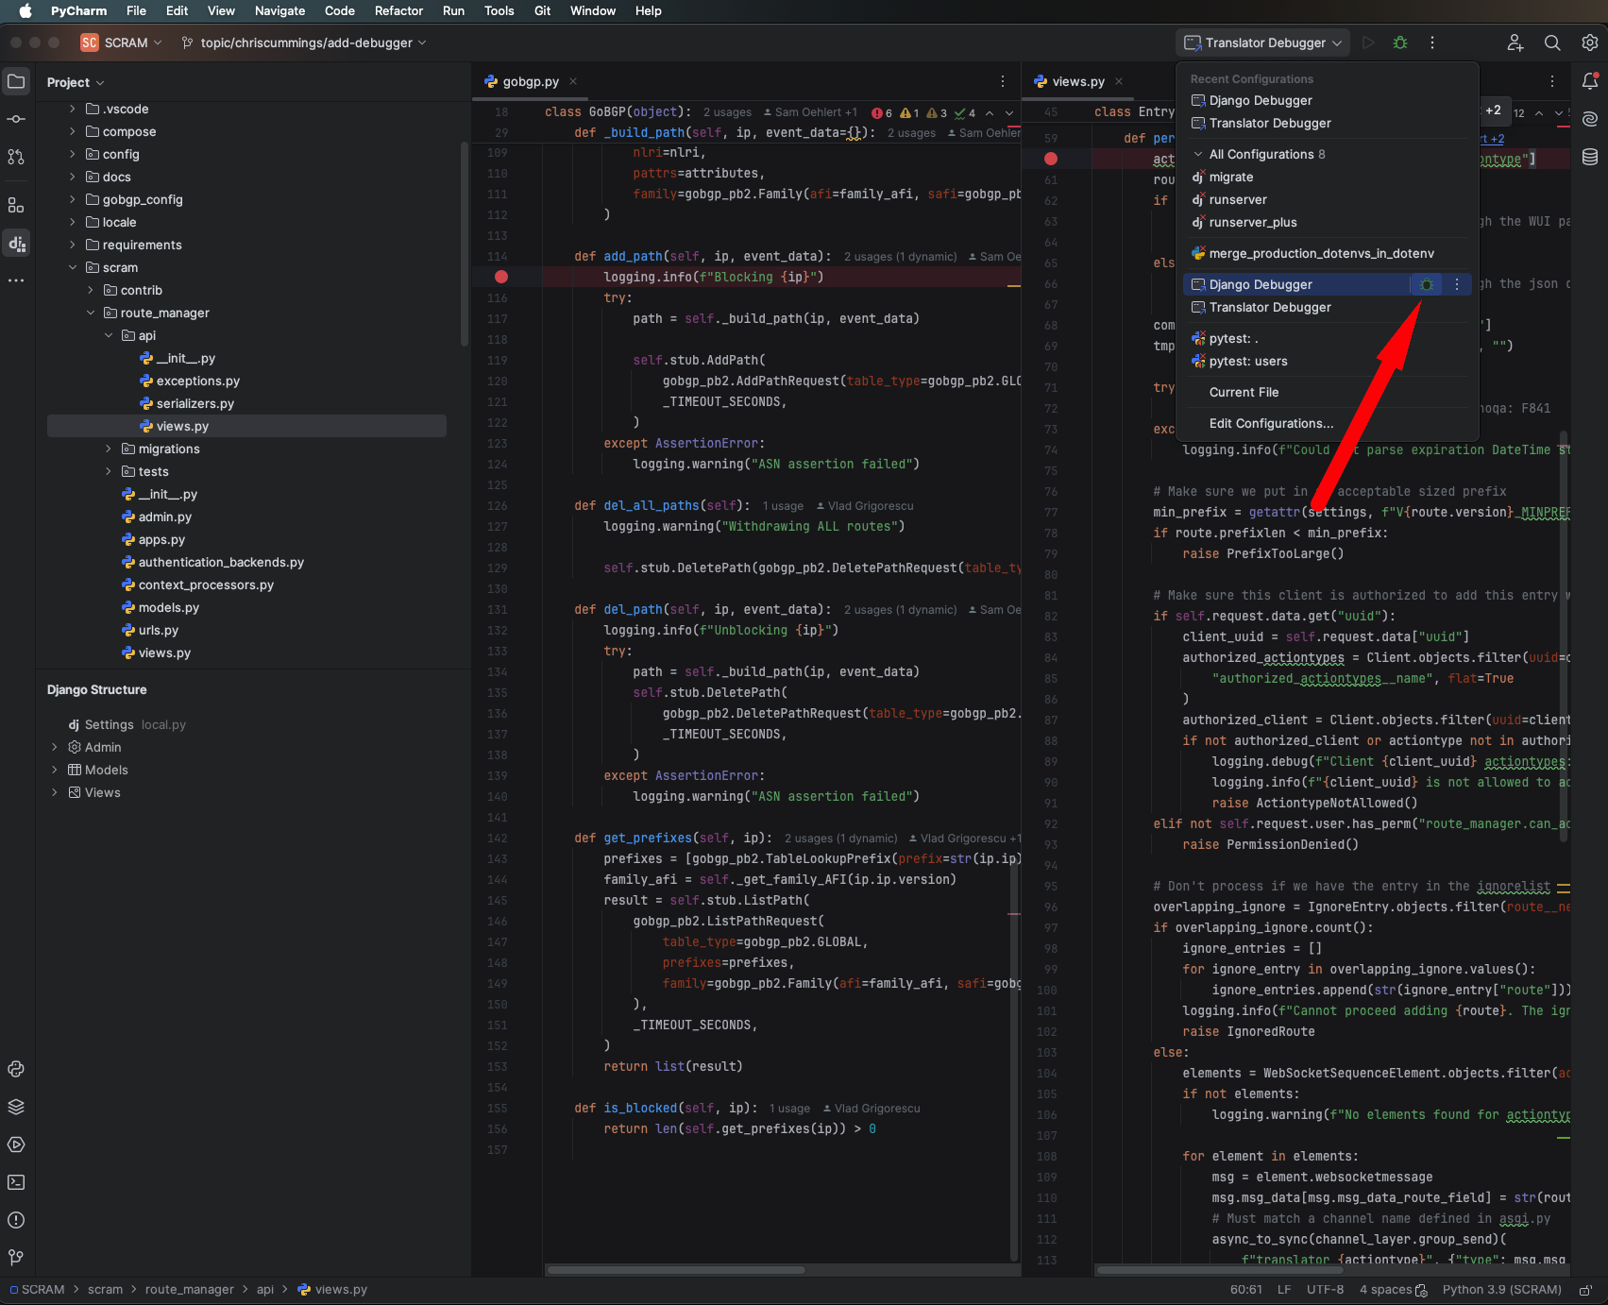Screen dimensions: 1608x1305
Task: Open the Python Packages layers icon
Action: 17,1107
